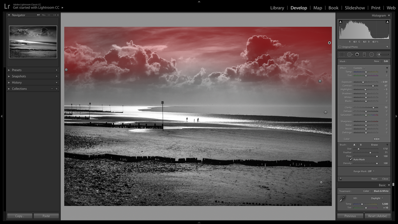Select the Spot Removal tool
This screenshot has height=224, width=398.
(x=350, y=54)
